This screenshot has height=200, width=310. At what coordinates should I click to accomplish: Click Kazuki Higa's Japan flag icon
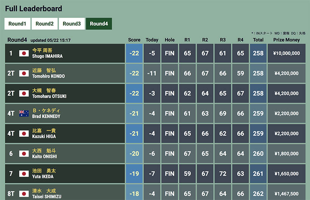[24, 133]
